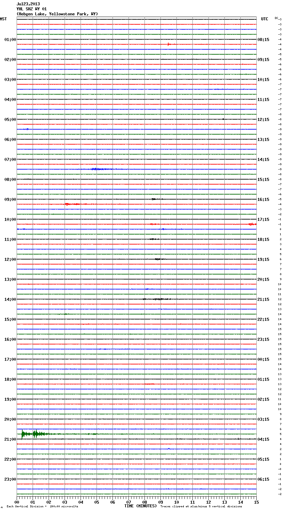Click the UTC column header
The image size is (283, 511).
pyautogui.click(x=264, y=19)
